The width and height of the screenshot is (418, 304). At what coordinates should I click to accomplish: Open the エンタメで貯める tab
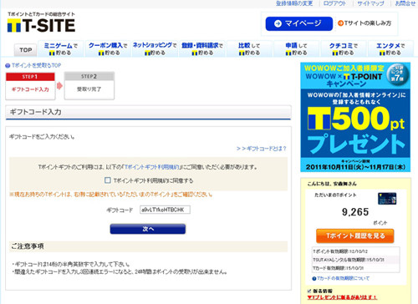[390, 49]
